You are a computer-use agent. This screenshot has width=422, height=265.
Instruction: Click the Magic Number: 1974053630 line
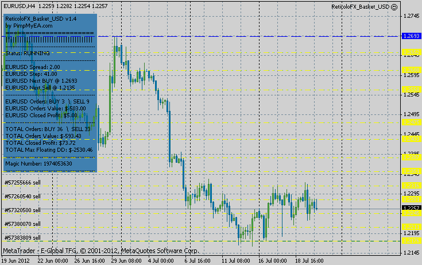tap(39, 164)
